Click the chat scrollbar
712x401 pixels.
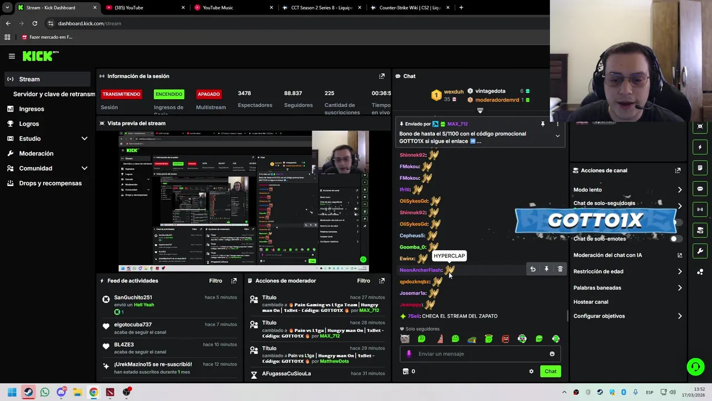coord(567,315)
